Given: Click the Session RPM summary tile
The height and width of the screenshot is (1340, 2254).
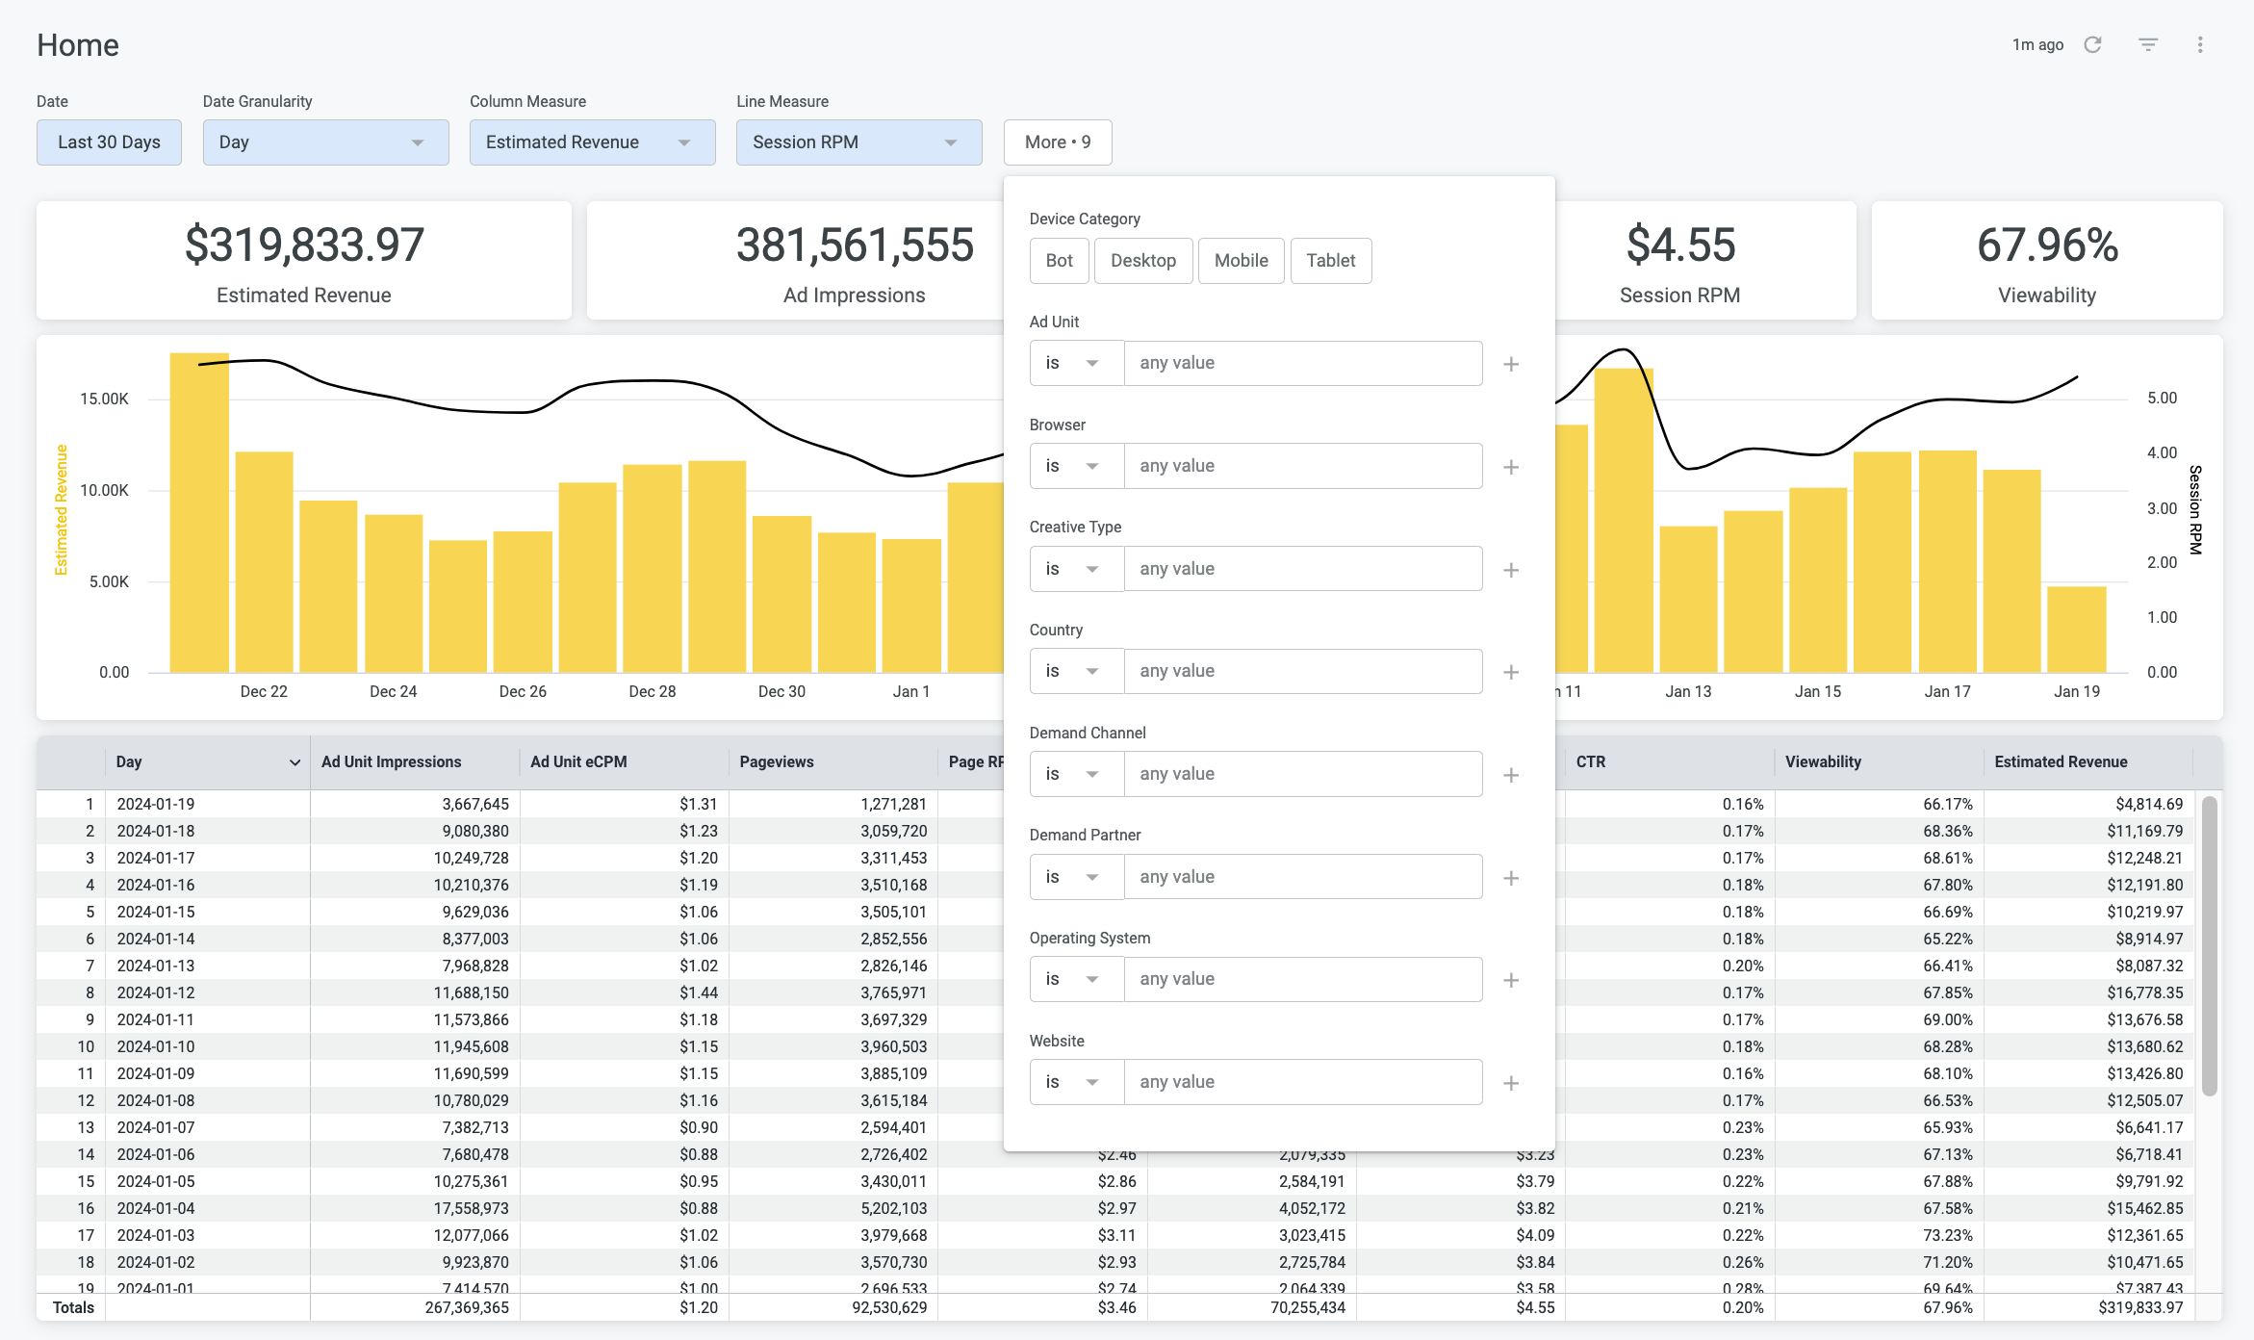Looking at the screenshot, I should click(1705, 261).
